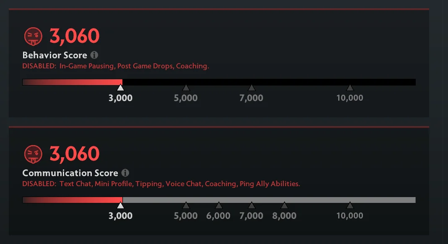
Task: Click the 5,000 marker on Communication Score bar
Action: point(186,205)
